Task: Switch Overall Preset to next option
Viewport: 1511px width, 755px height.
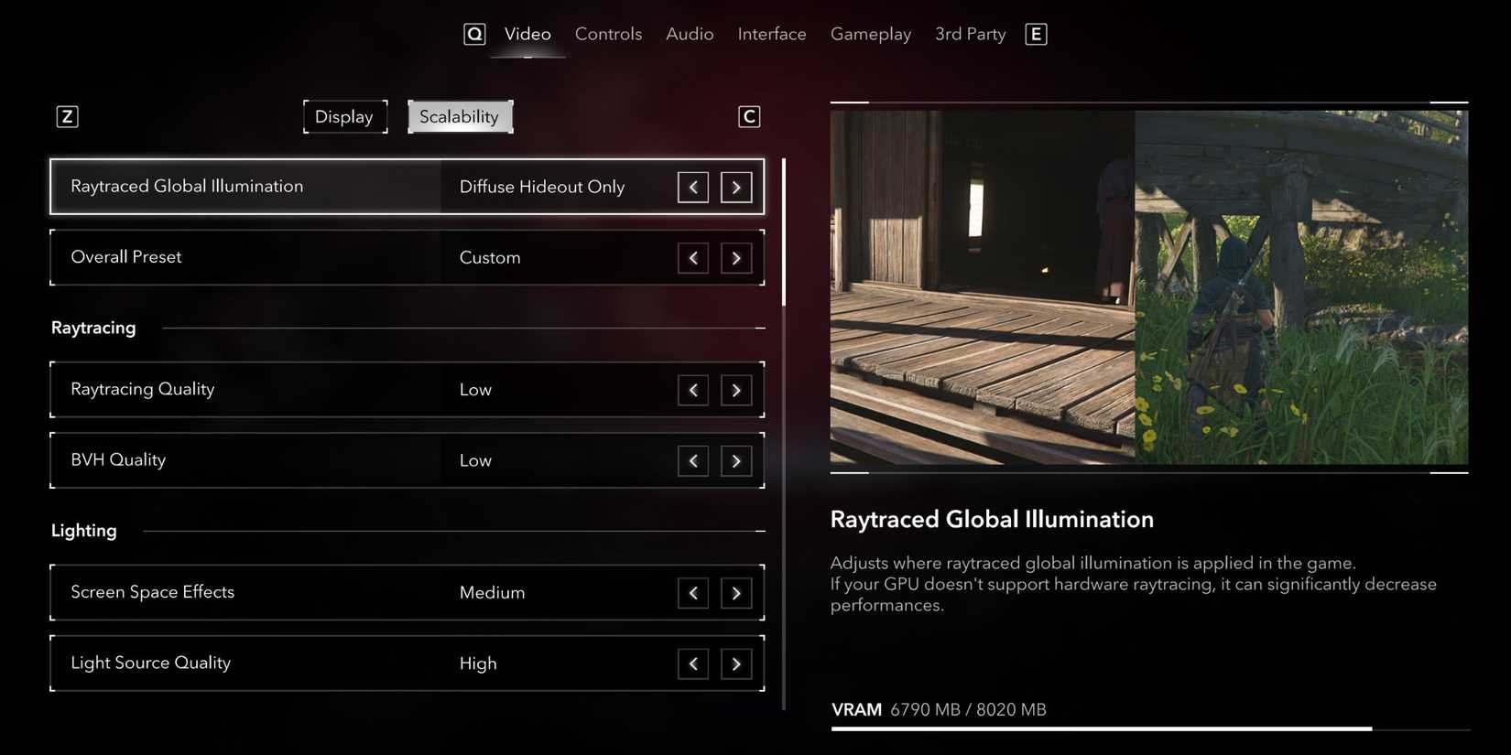Action: [x=736, y=258]
